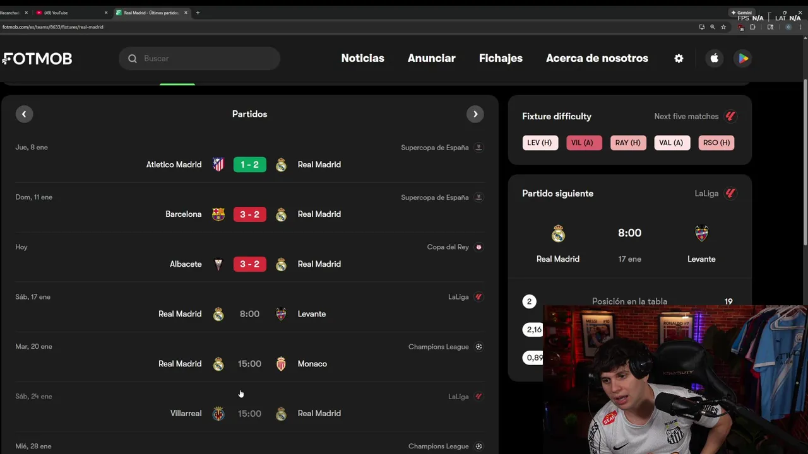This screenshot has height=454, width=808.
Task: Click the Google Play store icon
Action: pos(743,58)
